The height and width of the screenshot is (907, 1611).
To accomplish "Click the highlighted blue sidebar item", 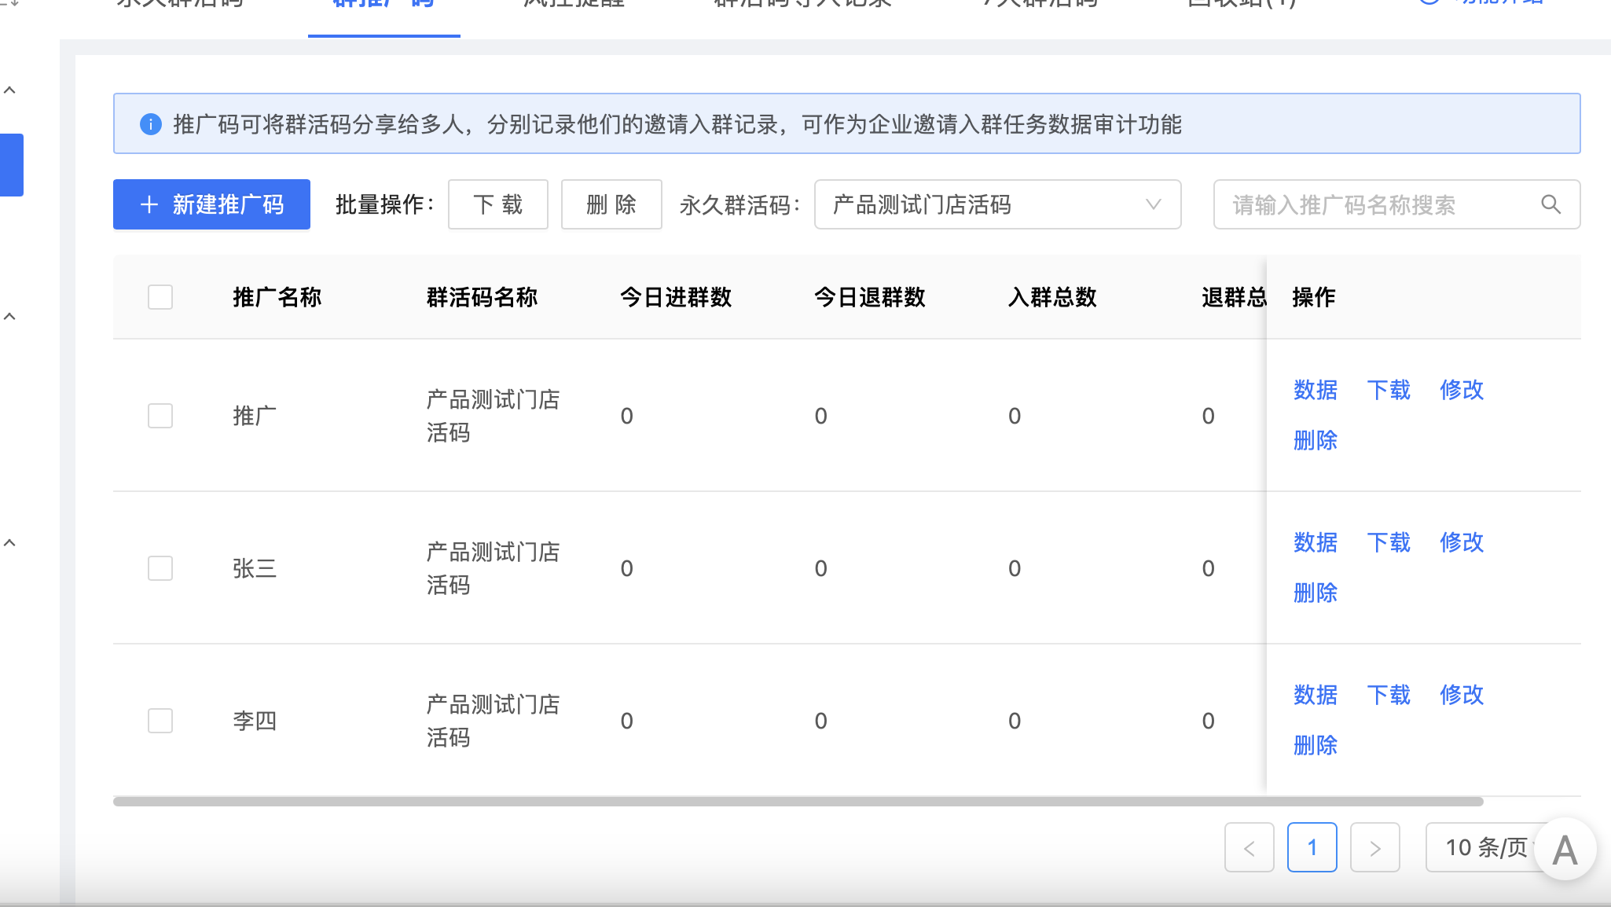I will (x=12, y=165).
